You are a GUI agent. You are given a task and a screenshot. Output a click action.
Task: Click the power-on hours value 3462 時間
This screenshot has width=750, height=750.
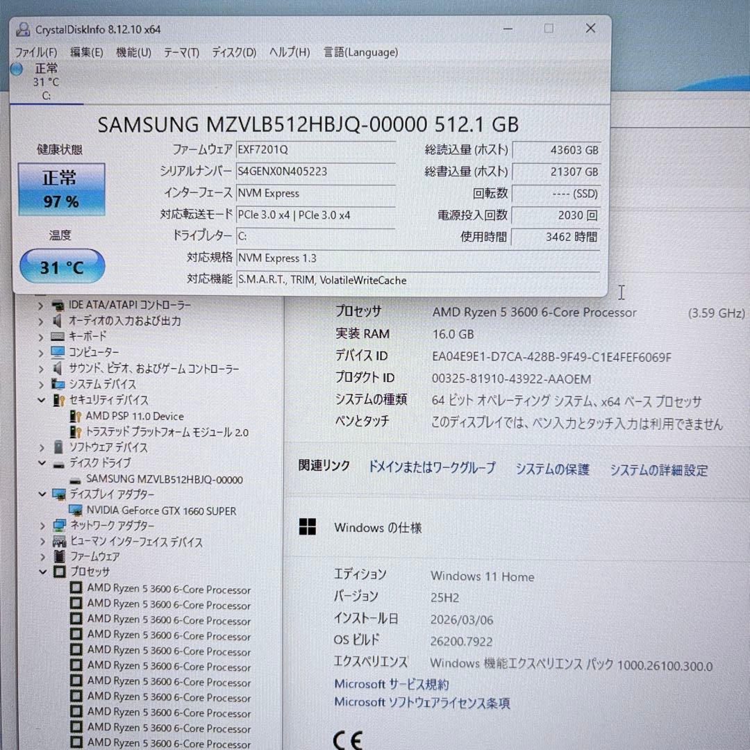(556, 237)
